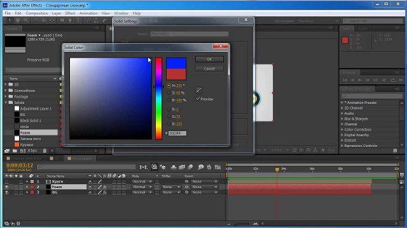This screenshot has width=407, height=228.
Task: Close the Solid Color dialog with the X button
Action: click(221, 46)
